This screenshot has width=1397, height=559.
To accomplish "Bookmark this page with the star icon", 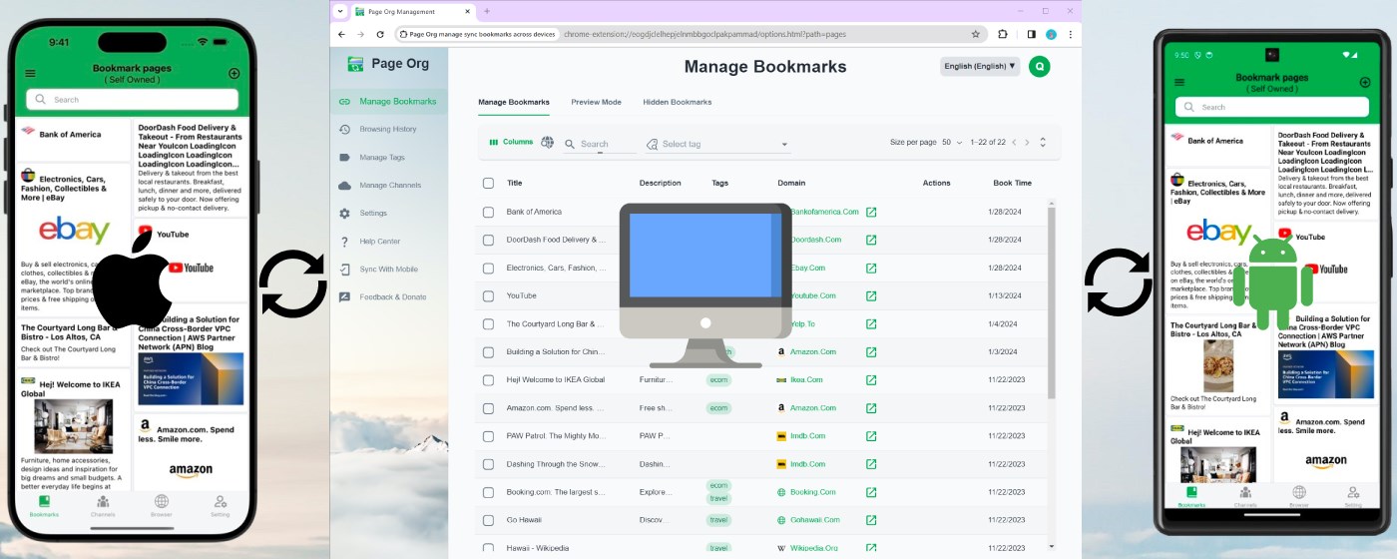I will click(x=976, y=34).
